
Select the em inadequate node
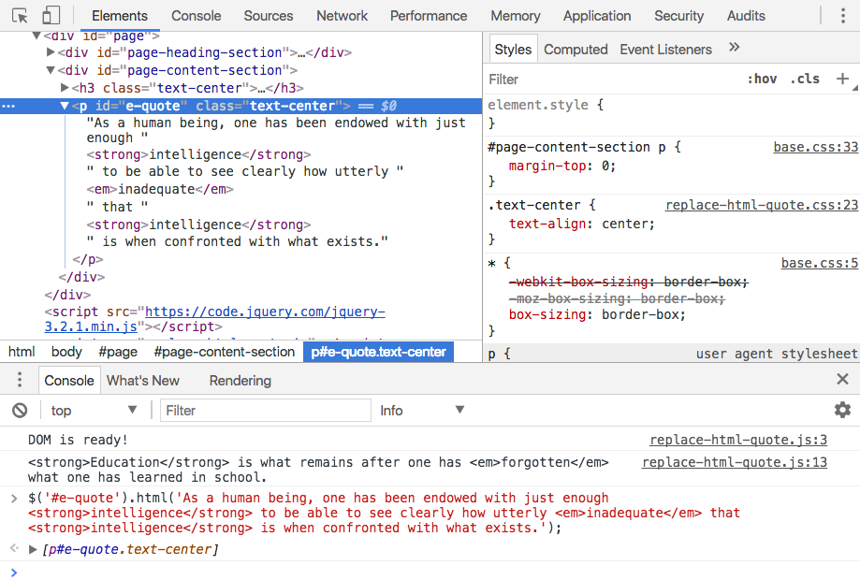pyautogui.click(x=160, y=189)
